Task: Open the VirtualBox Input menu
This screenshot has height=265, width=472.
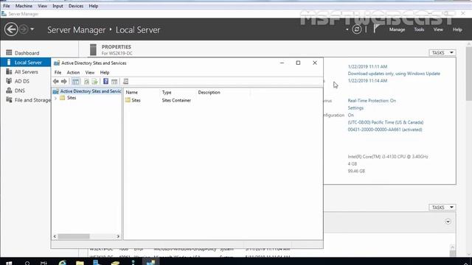Action: tap(58, 6)
